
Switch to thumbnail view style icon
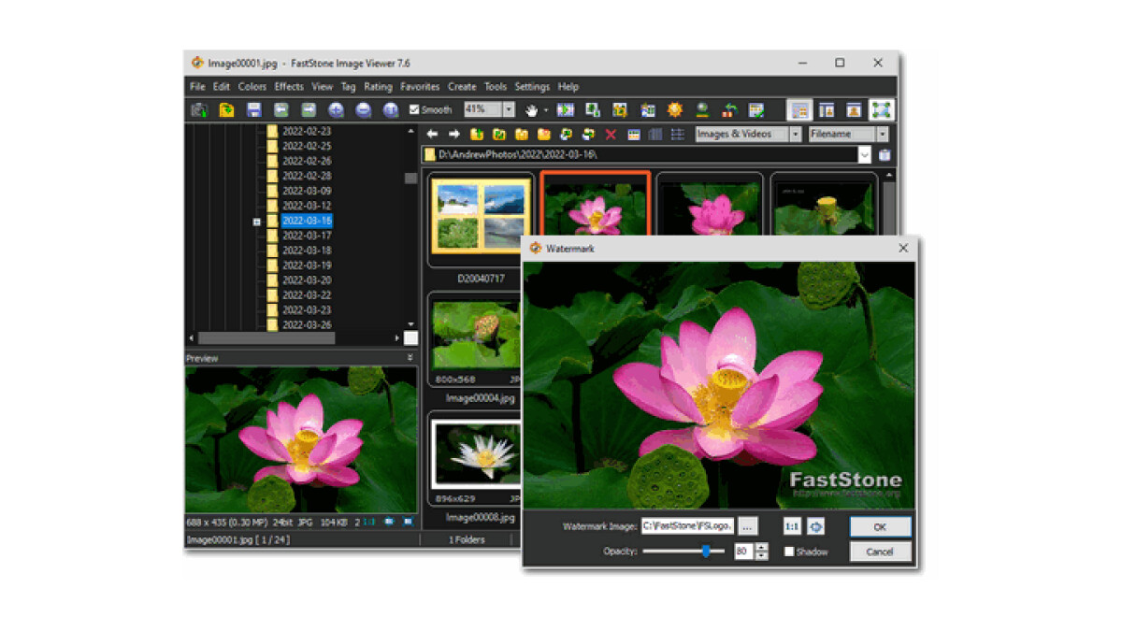click(633, 135)
